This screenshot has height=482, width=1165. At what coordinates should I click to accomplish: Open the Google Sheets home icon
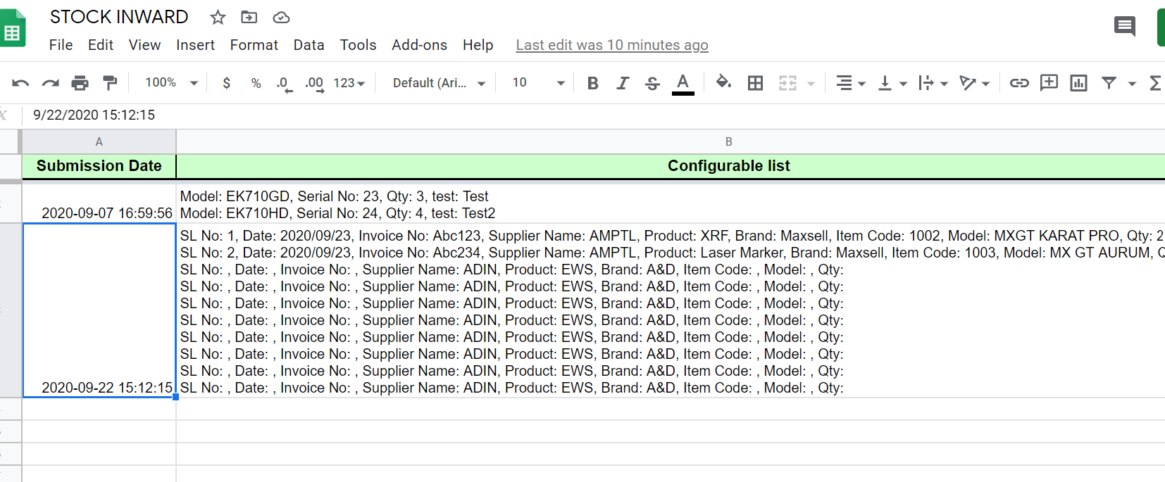[x=13, y=28]
